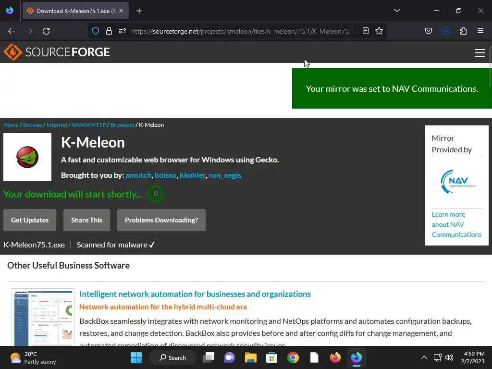Expand the system tray hidden icons chevron
Image resolution: width=492 pixels, height=369 pixels.
pos(424,357)
